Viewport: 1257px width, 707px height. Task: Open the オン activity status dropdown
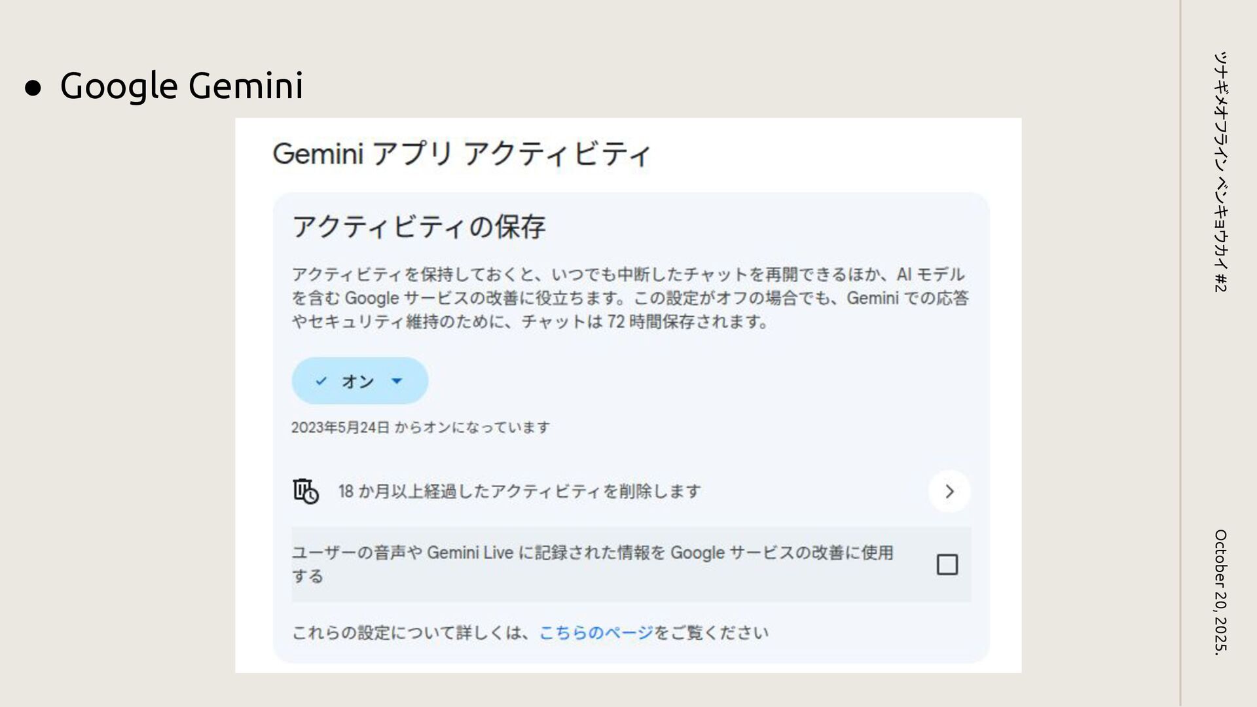click(x=359, y=380)
